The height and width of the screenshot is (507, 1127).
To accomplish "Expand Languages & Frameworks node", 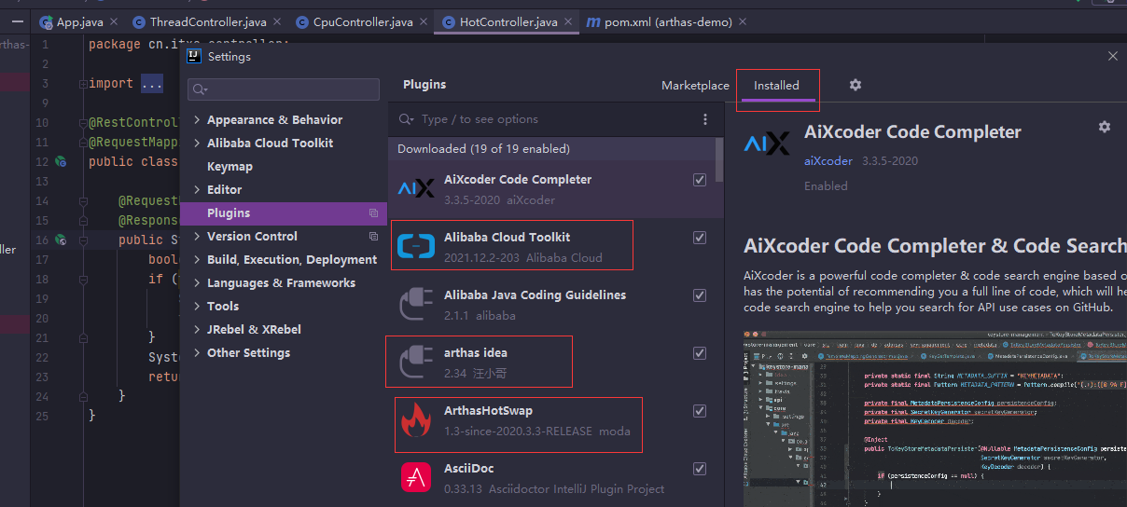I will click(x=197, y=283).
